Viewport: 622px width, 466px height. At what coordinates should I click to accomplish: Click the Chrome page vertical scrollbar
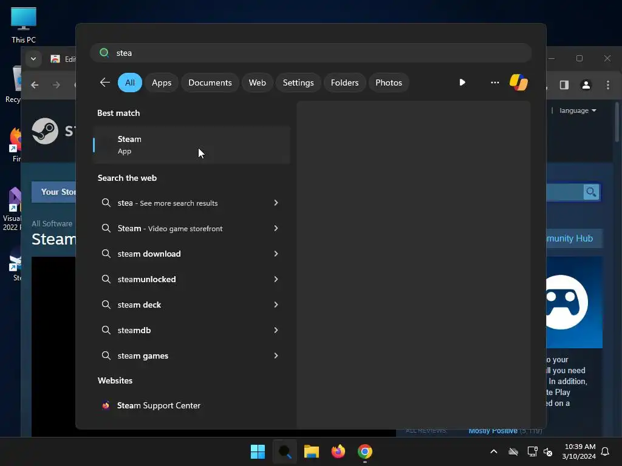coord(617,122)
